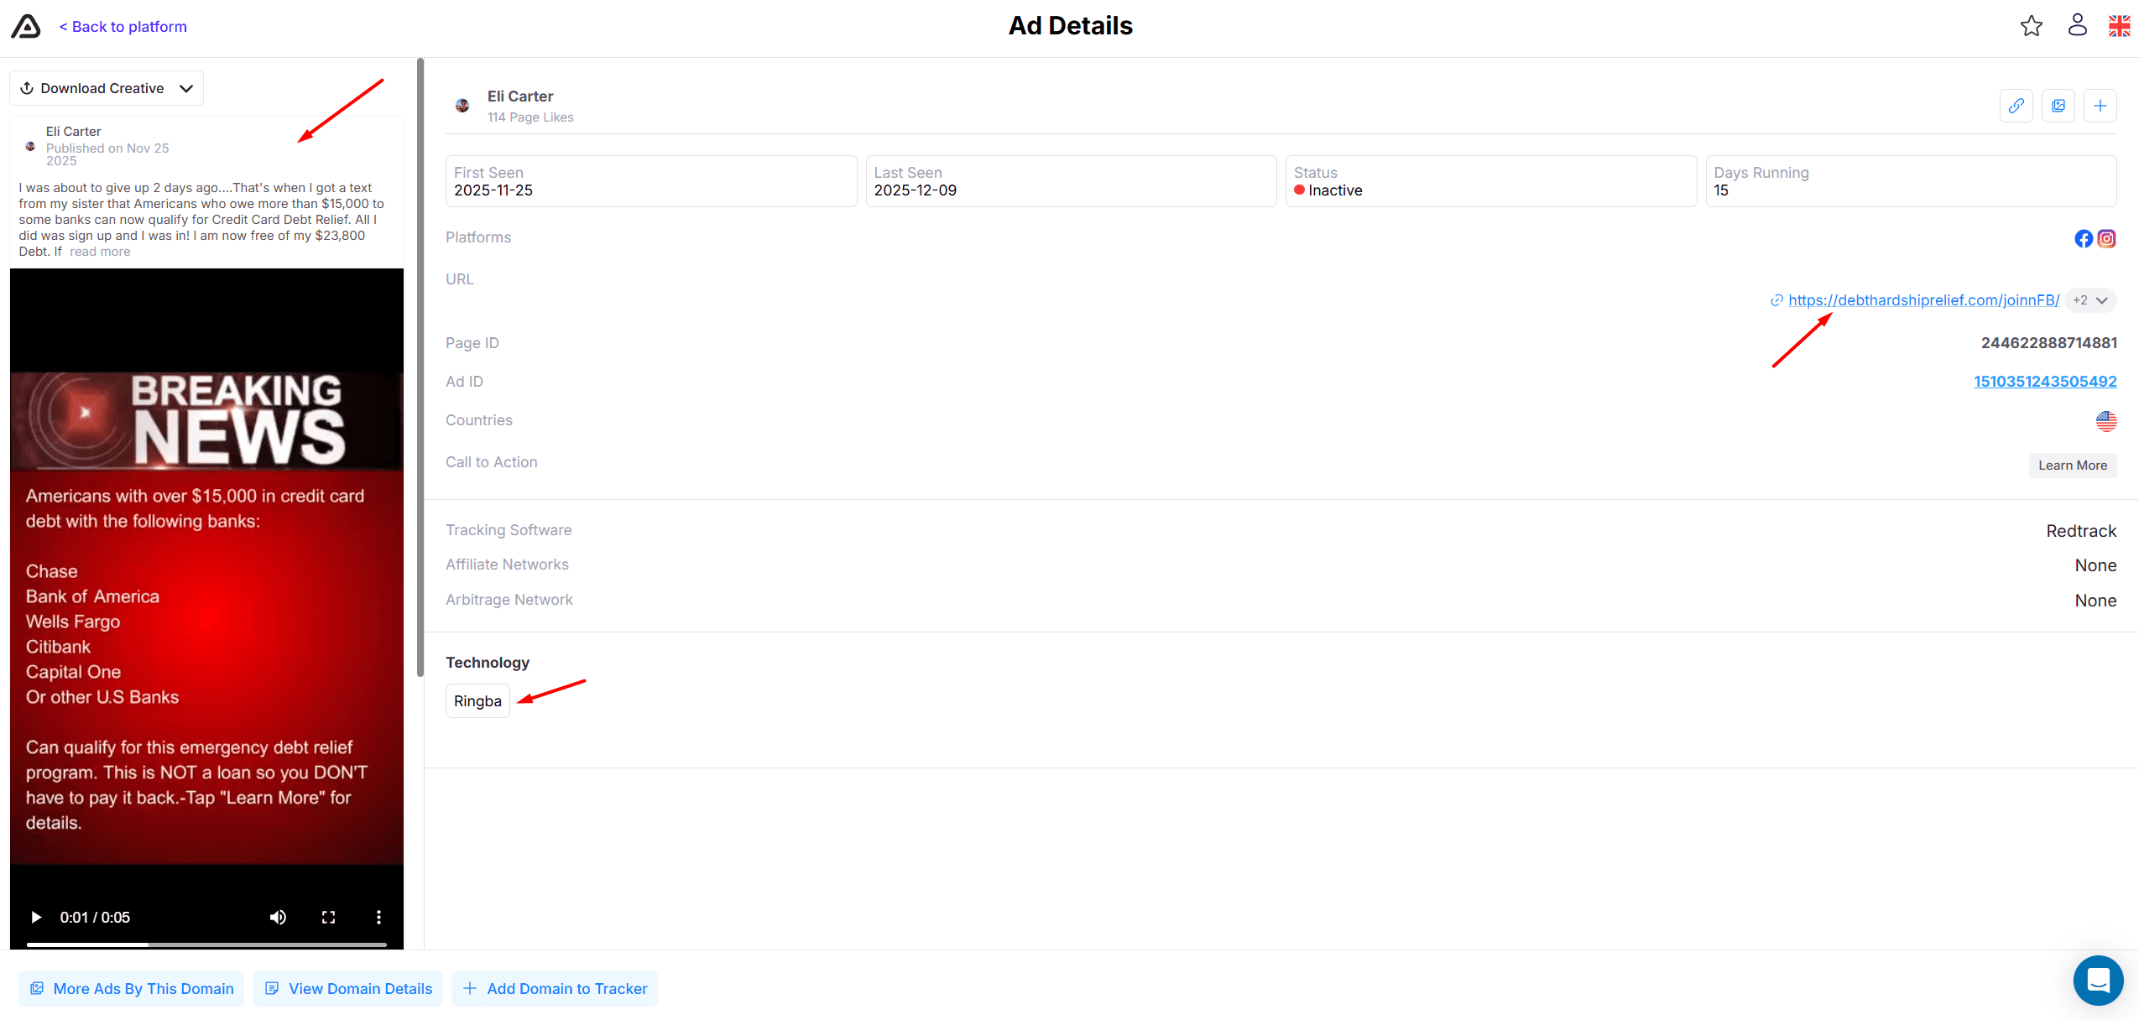2139x1020 pixels.
Task: Click the Facebook platform icon
Action: coord(2084,239)
